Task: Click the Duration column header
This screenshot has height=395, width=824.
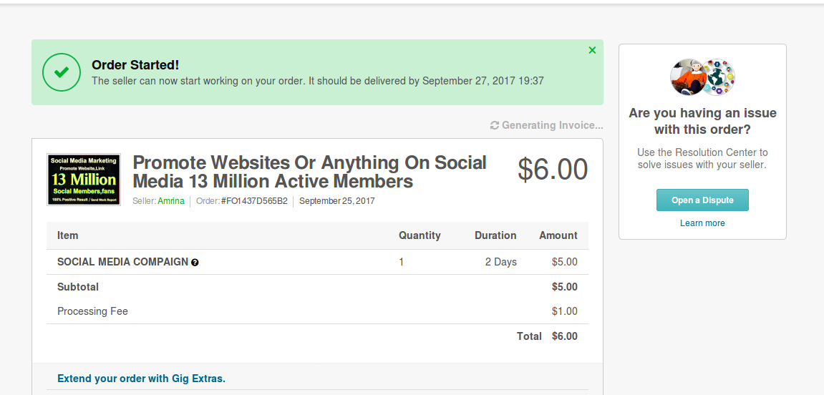Action: point(495,235)
